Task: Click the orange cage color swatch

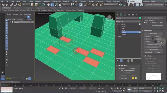Action: click(133, 78)
